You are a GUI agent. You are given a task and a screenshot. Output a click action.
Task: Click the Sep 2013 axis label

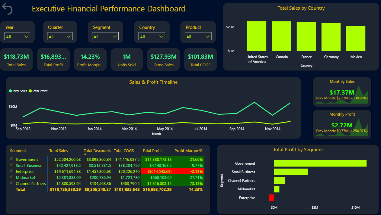point(23,129)
